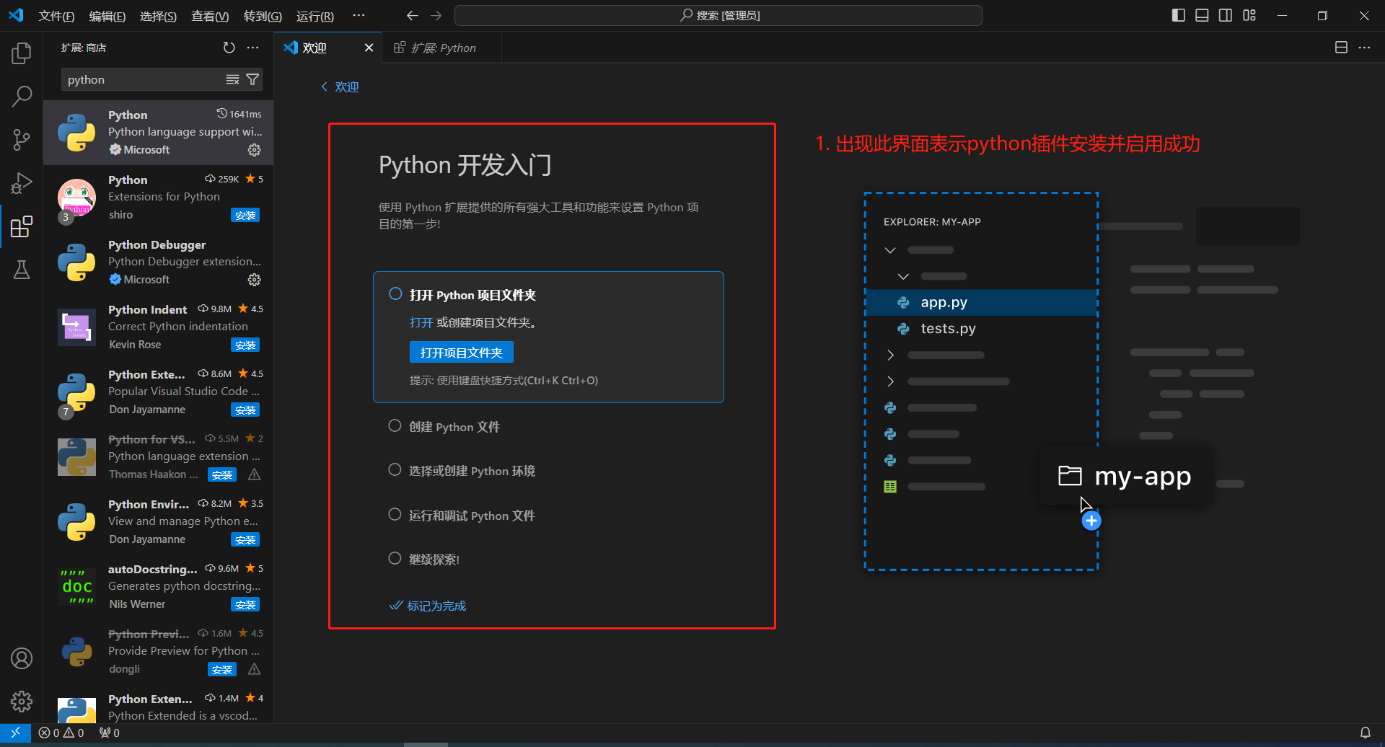Split the editor layout icon
Screen dimensions: 1385x747
[1341, 48]
